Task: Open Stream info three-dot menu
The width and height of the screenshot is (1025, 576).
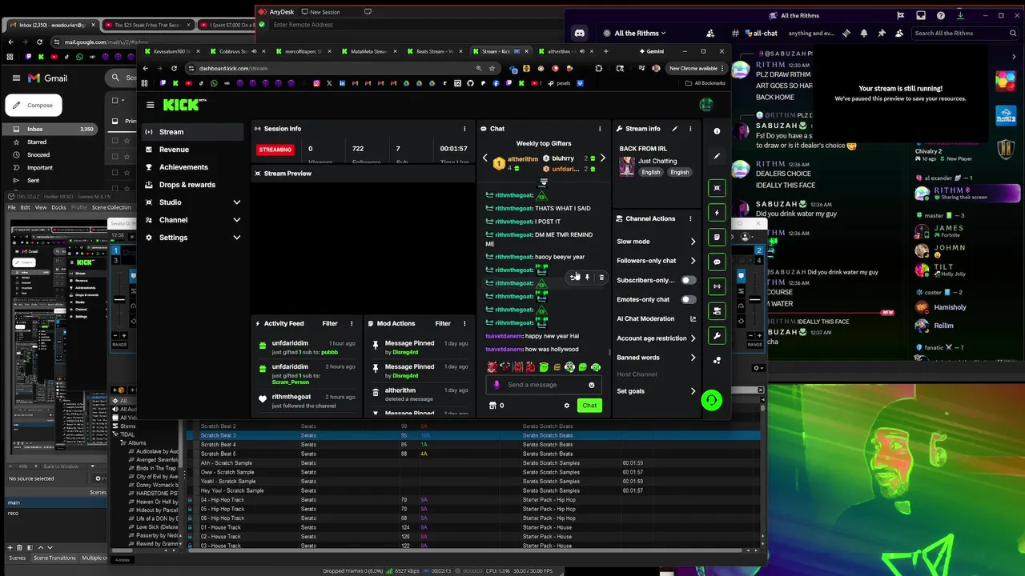Action: (x=690, y=129)
